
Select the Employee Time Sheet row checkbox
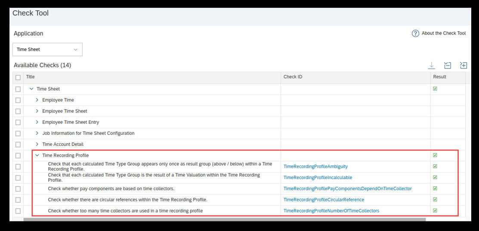[18, 111]
